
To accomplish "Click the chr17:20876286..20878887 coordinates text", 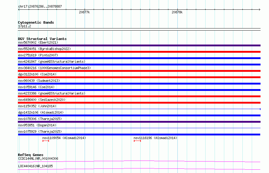I will pos(40,6).
